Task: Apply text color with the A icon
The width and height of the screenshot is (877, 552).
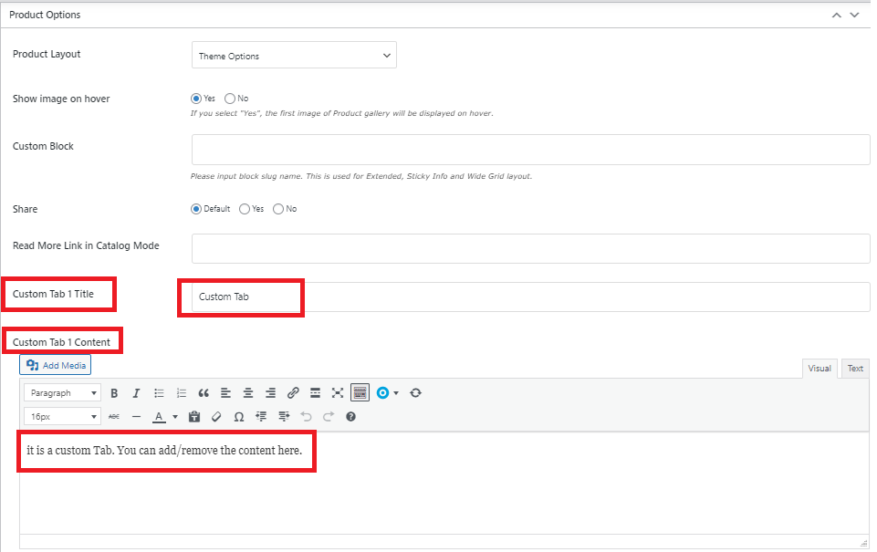Action: [159, 417]
